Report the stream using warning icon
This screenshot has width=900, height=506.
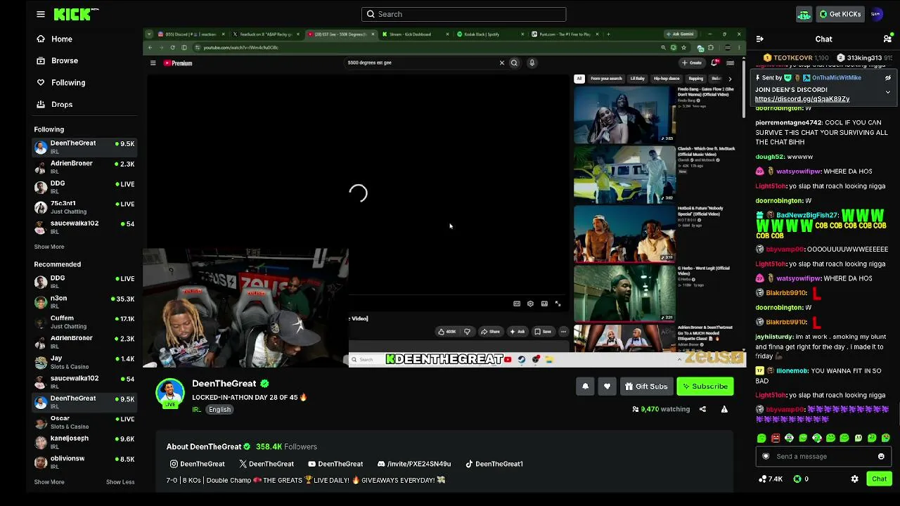pyautogui.click(x=724, y=409)
